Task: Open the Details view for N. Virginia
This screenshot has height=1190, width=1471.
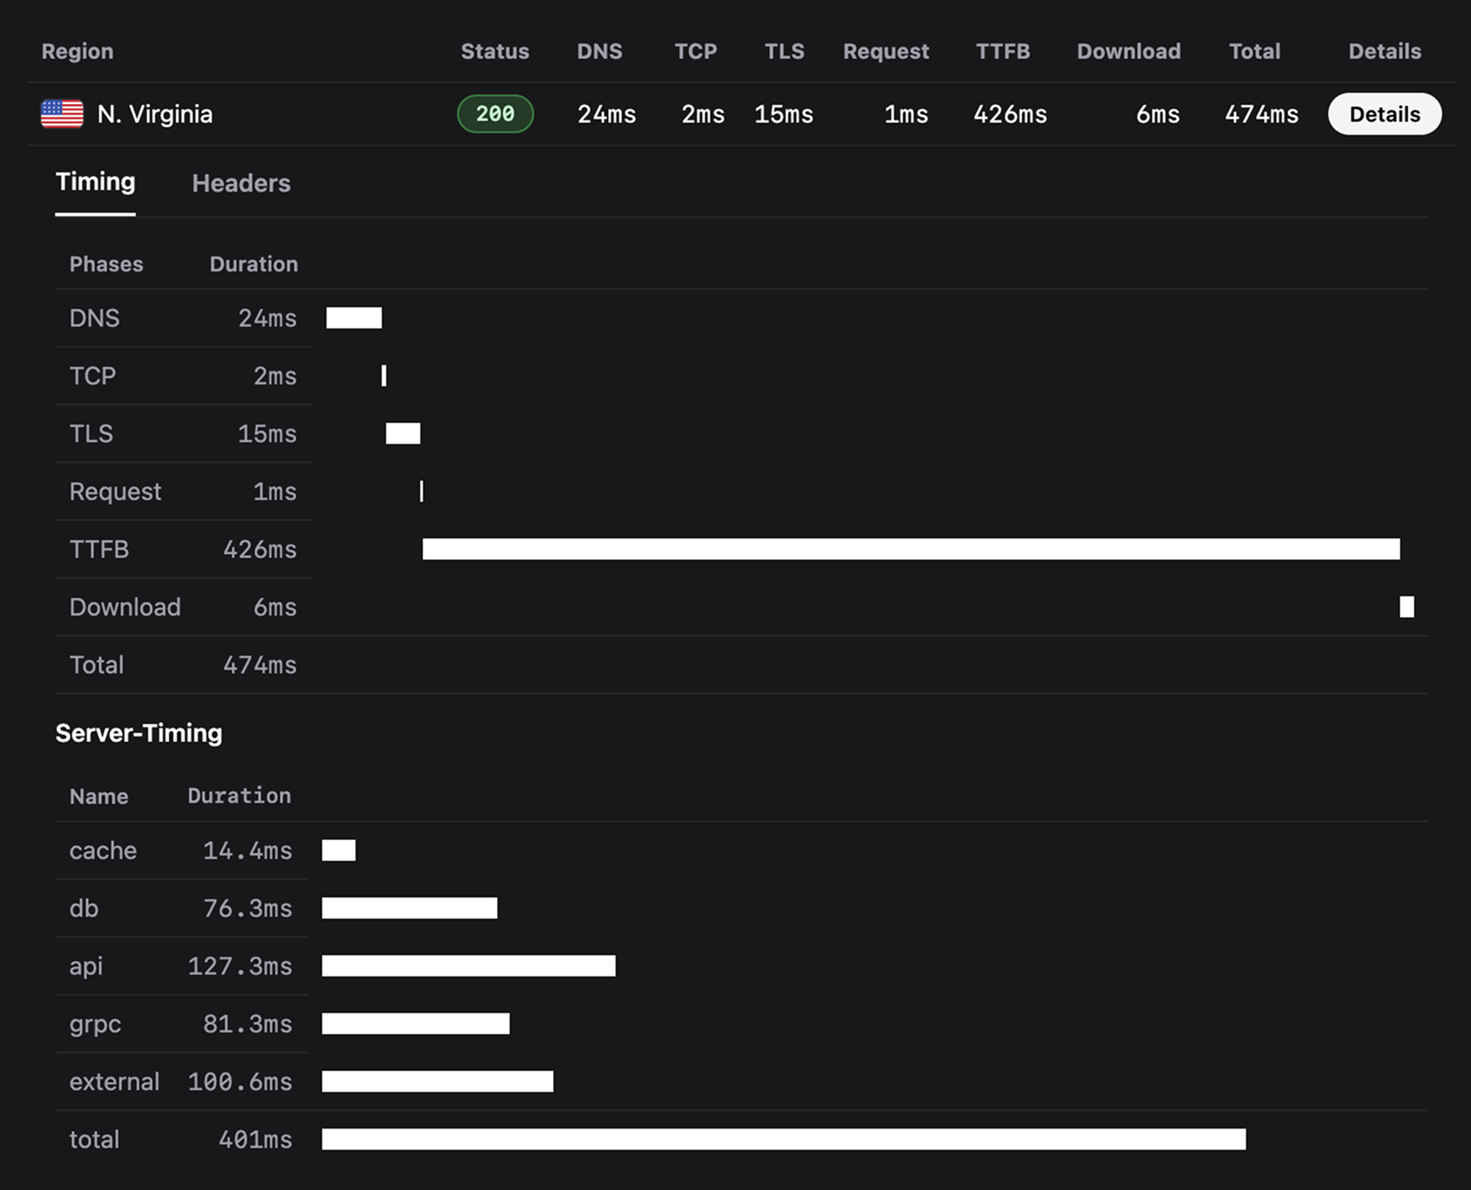Action: [1383, 113]
